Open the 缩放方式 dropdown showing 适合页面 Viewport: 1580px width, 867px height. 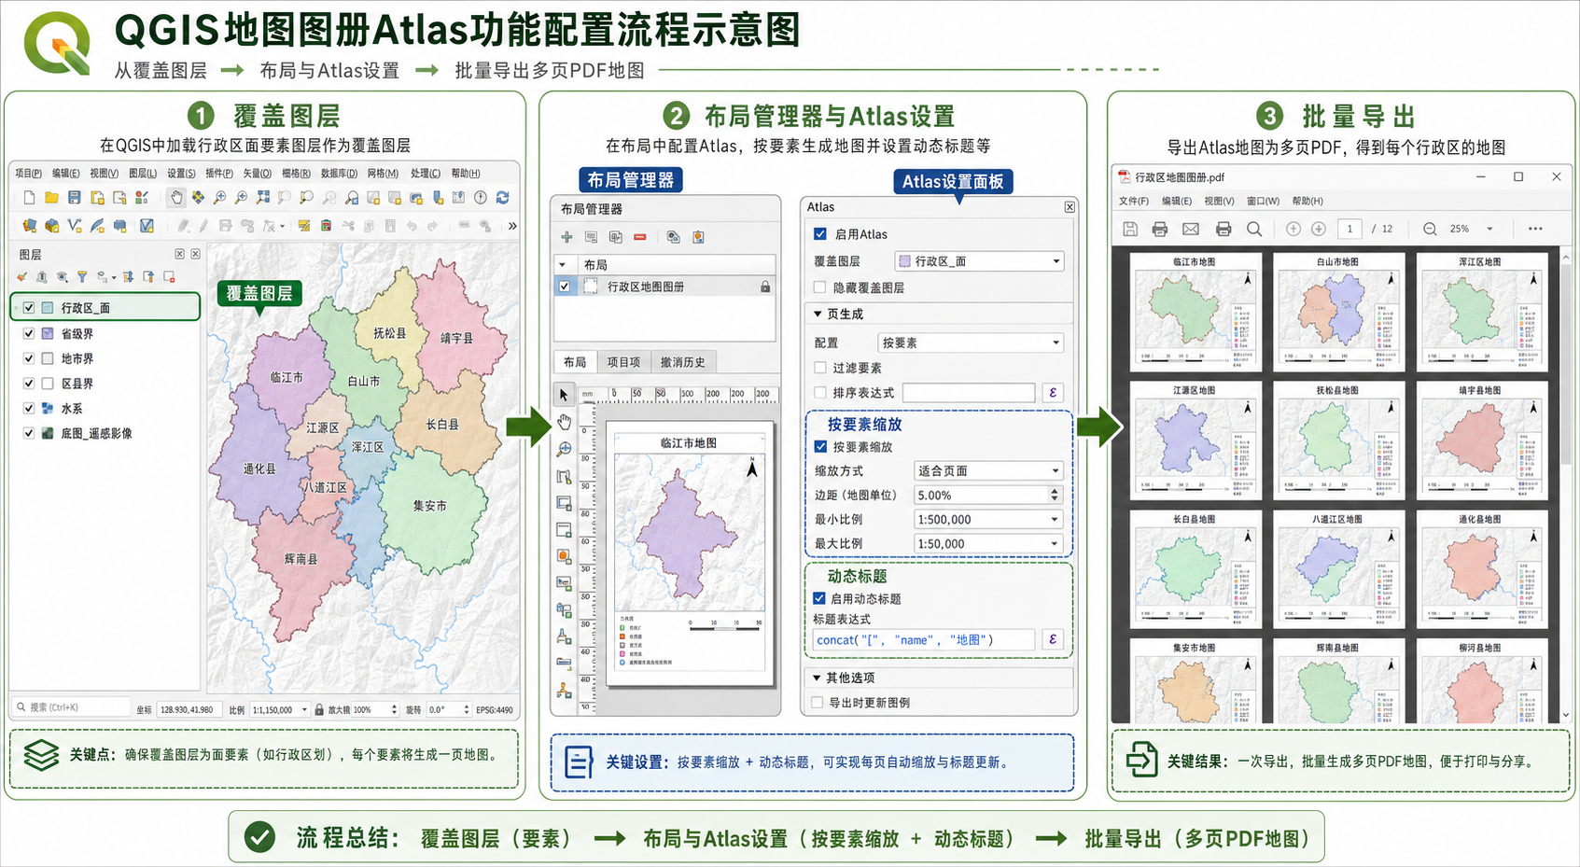(x=988, y=471)
